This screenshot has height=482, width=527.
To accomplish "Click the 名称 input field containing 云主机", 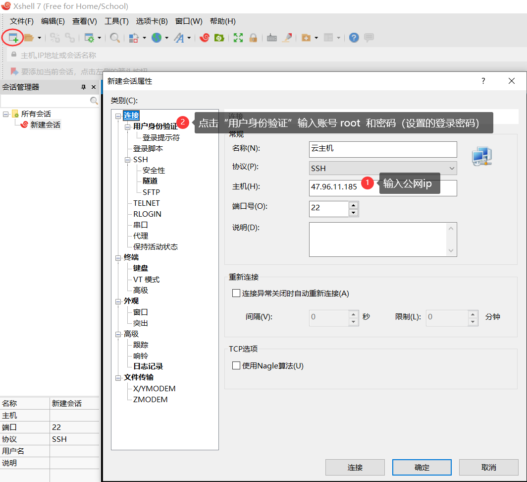I will click(382, 149).
